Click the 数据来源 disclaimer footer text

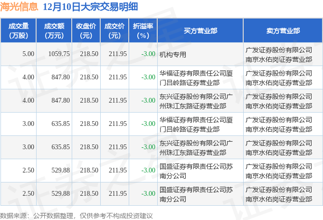[76, 216]
